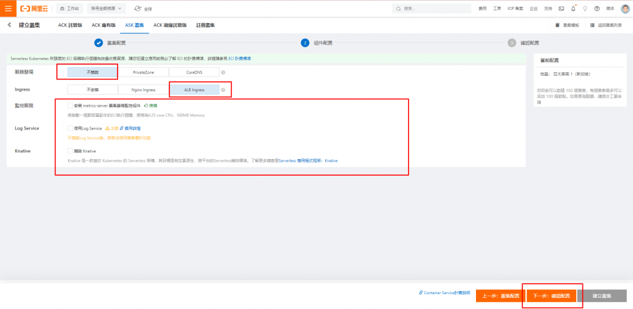633x309 pixels.
Task: Select CoreDNS for service discovery
Action: [x=194, y=72]
